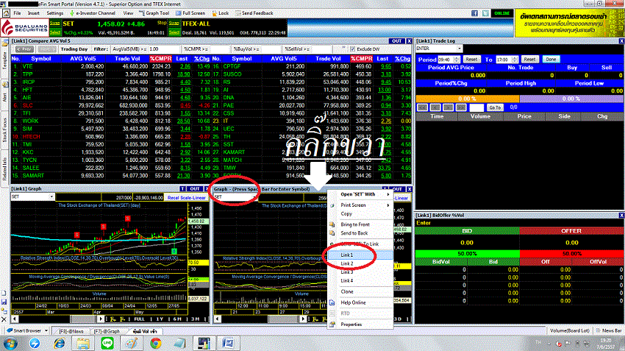This screenshot has height=351, width=625.
Task: Open the Facebook icon in top bar
Action: click(474, 13)
